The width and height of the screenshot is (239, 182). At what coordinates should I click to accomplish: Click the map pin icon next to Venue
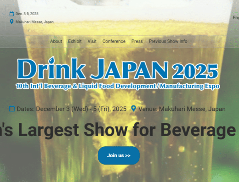(134, 109)
